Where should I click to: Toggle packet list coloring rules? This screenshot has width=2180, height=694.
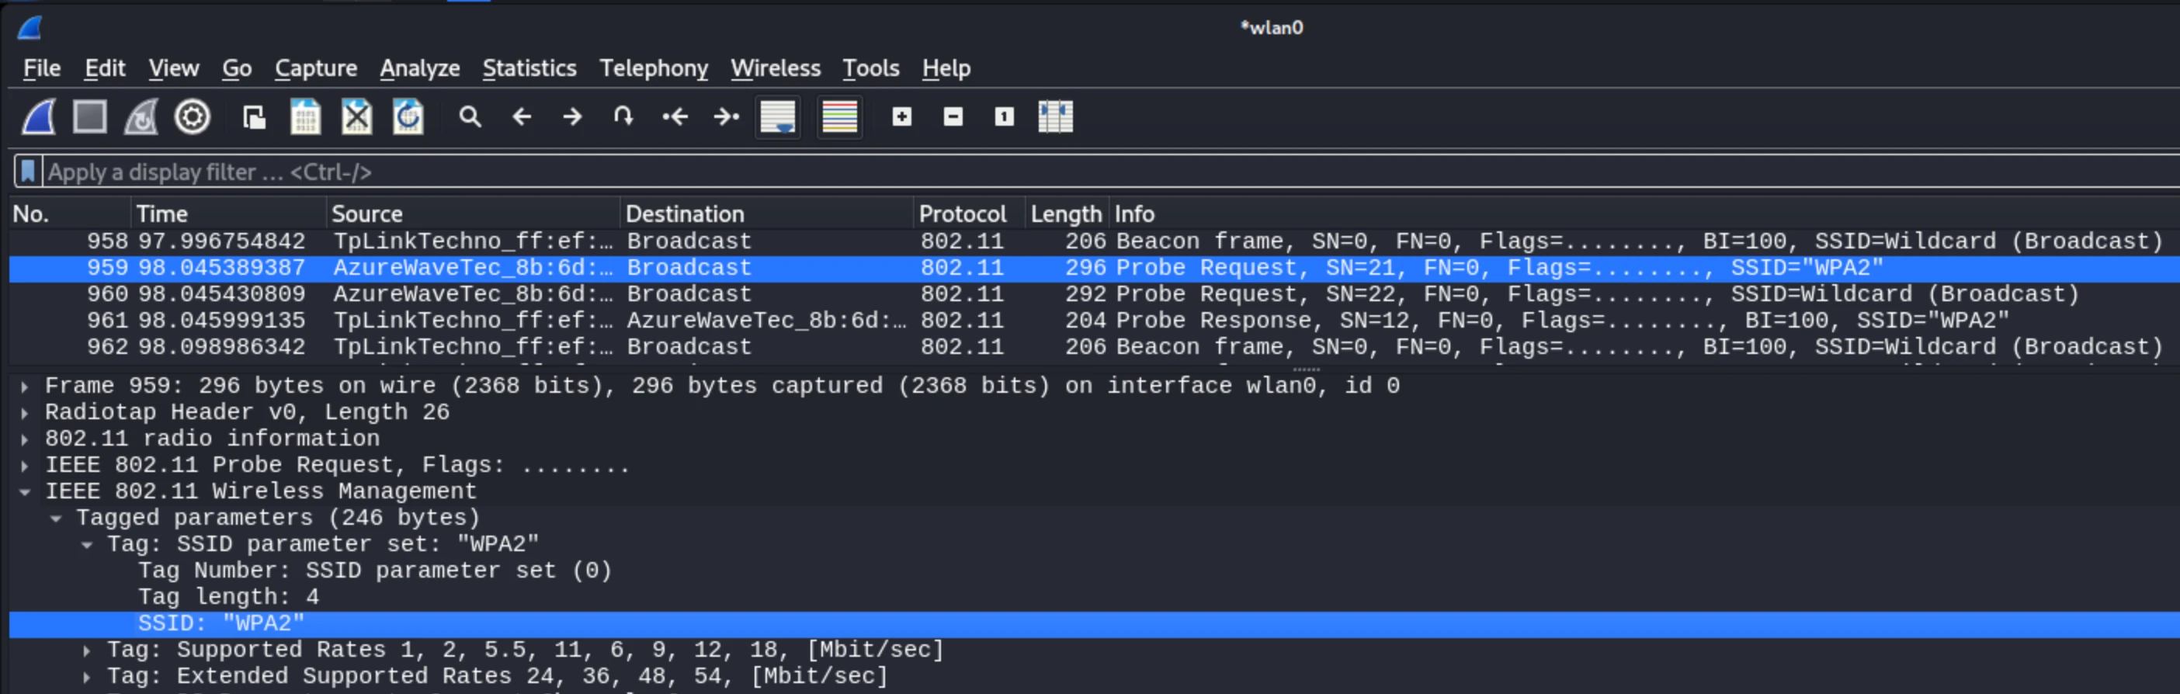click(839, 116)
